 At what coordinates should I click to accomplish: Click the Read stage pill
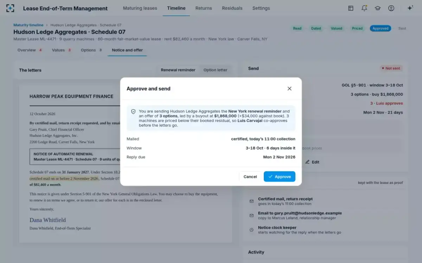pyautogui.click(x=297, y=28)
